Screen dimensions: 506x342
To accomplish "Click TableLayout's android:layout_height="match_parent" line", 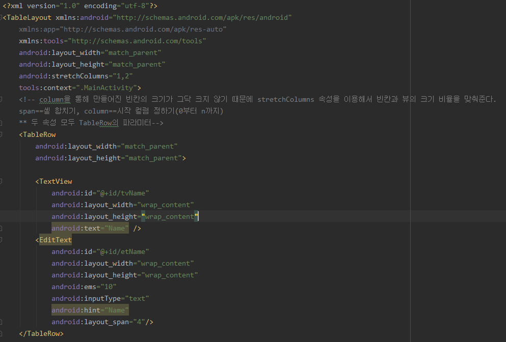I will tap(92, 65).
